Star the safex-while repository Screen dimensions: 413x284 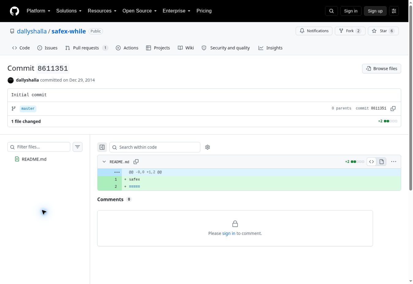(x=383, y=31)
